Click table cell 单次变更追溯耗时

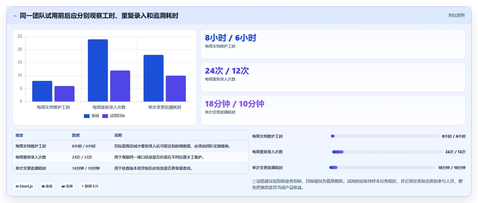click(31, 168)
